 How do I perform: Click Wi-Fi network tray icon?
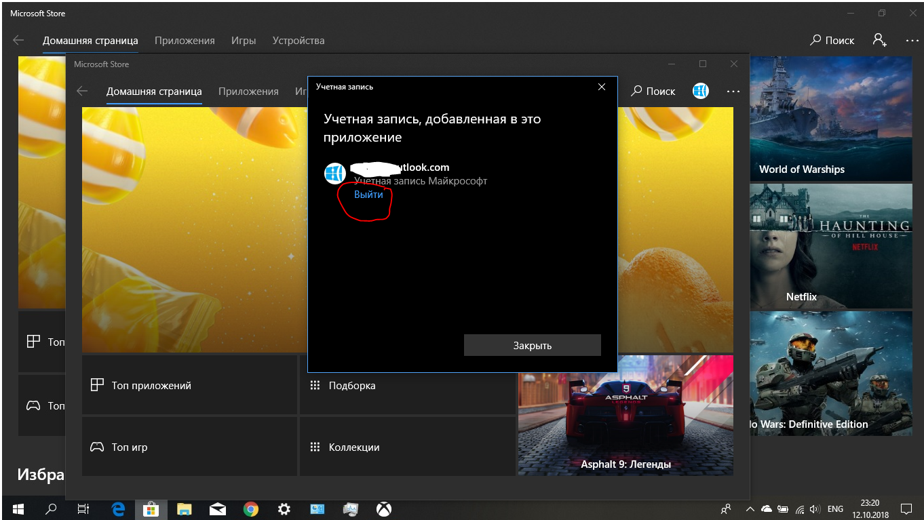point(800,508)
